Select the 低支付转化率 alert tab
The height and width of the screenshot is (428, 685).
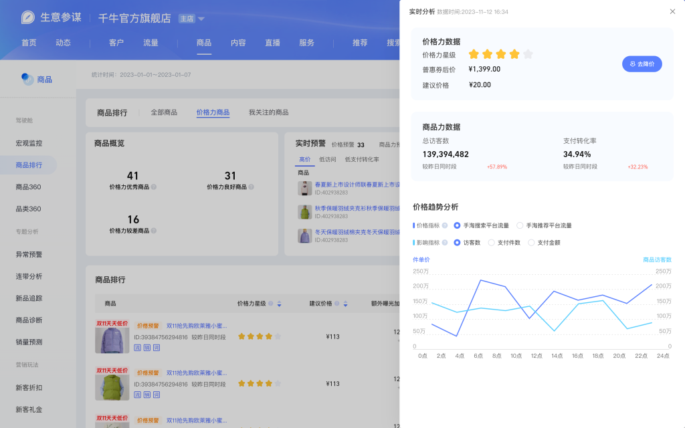pos(362,159)
